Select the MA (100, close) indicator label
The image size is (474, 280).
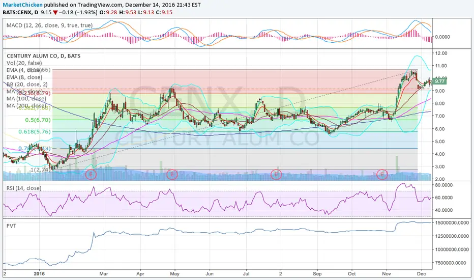point(26,98)
